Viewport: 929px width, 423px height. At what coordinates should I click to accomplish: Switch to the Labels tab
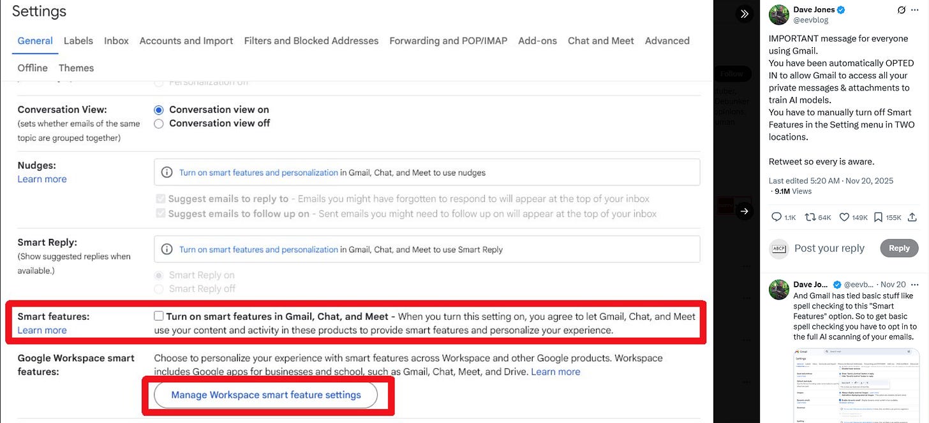pyautogui.click(x=78, y=41)
